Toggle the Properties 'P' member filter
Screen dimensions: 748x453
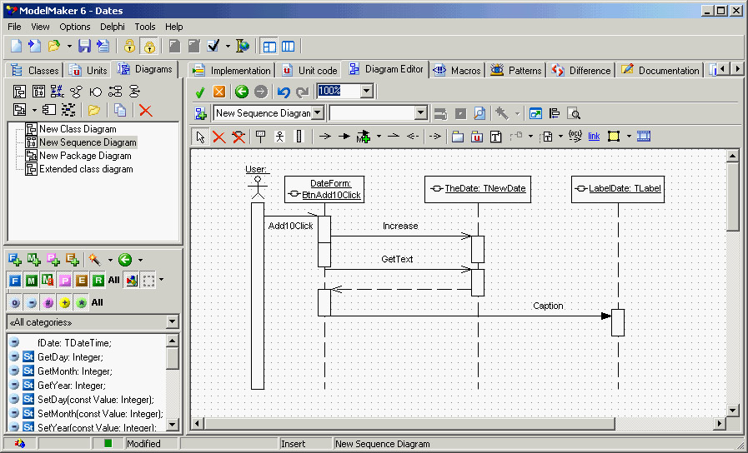[x=65, y=281]
